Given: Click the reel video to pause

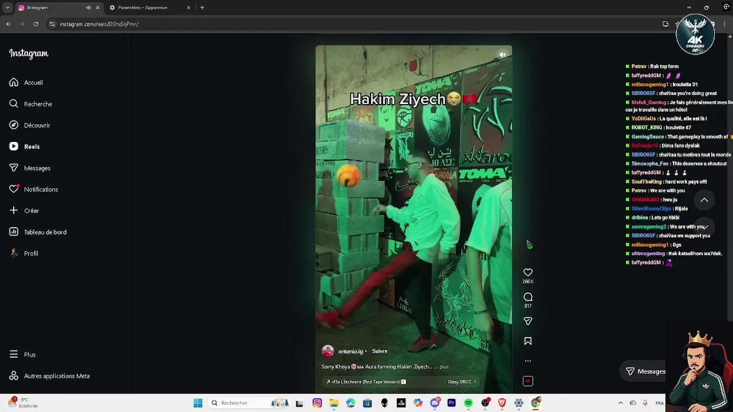Looking at the screenshot, I should click(413, 219).
